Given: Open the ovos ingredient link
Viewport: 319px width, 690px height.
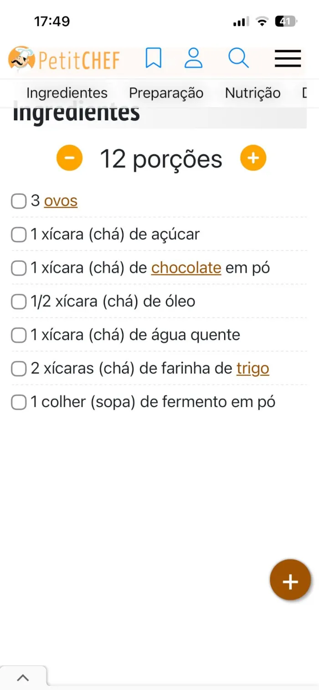Looking at the screenshot, I should click(61, 201).
